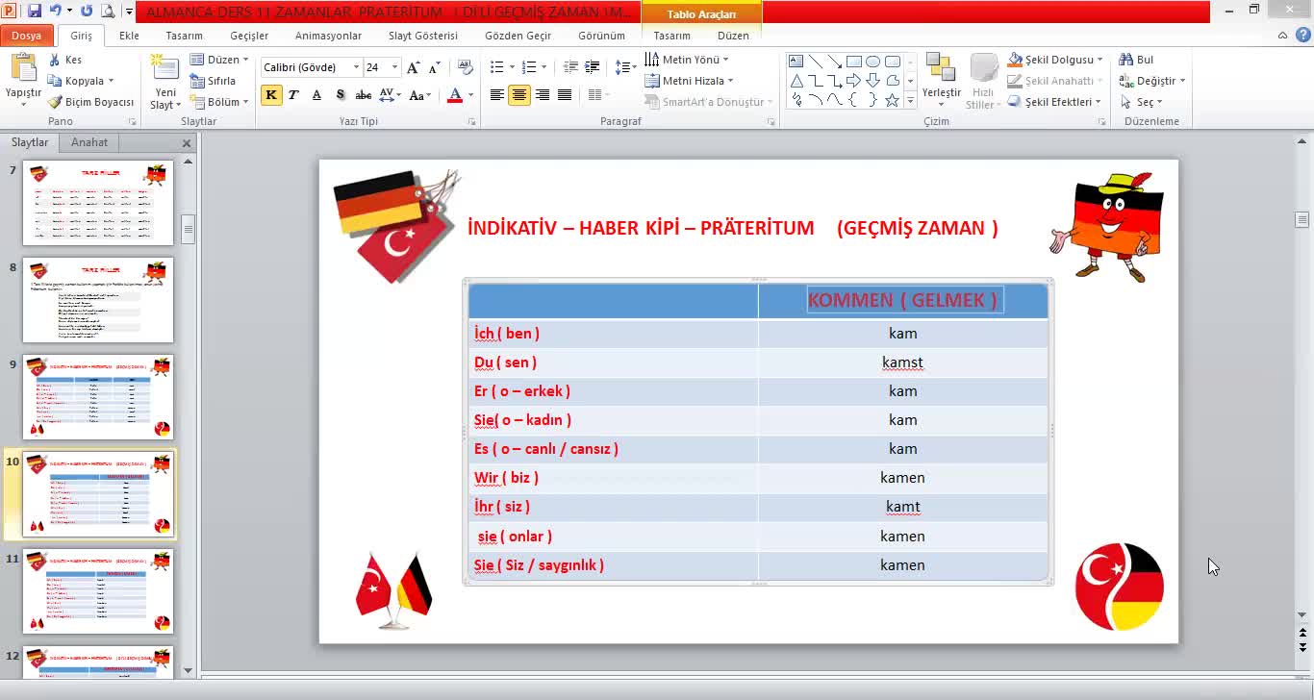This screenshot has width=1314, height=700.
Task: Switch to the Gözden Geçir tab
Action: 518,36
